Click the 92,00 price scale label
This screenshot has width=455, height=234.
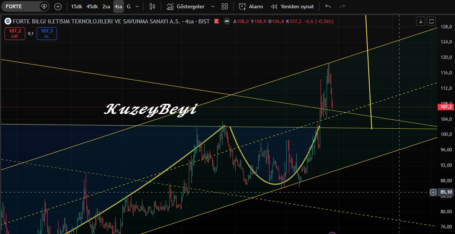point(446,165)
